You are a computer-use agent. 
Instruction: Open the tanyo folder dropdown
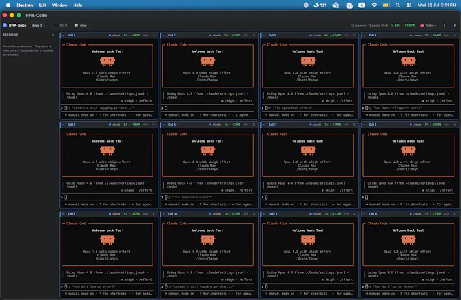pos(82,25)
